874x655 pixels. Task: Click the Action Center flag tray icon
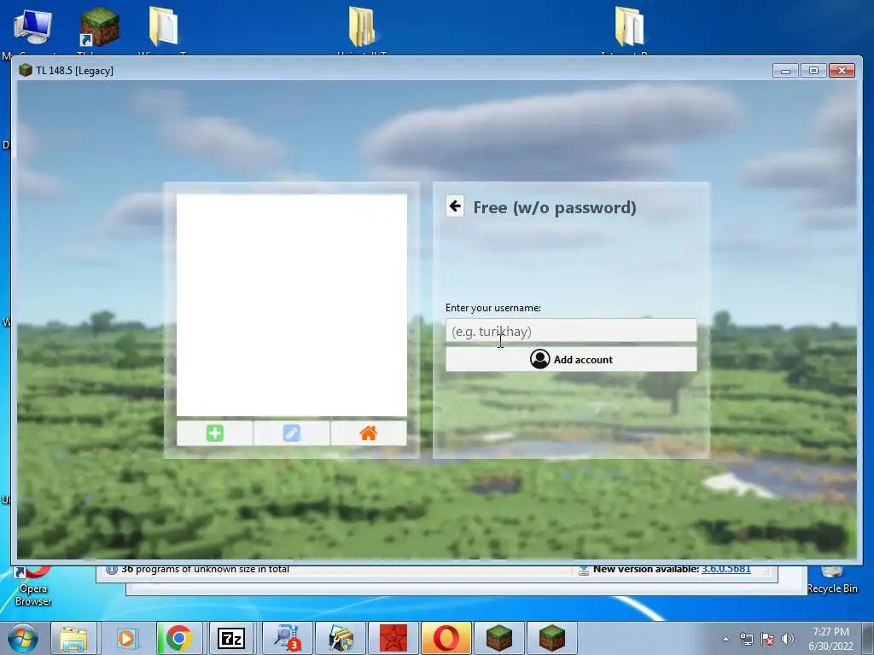[x=767, y=639]
